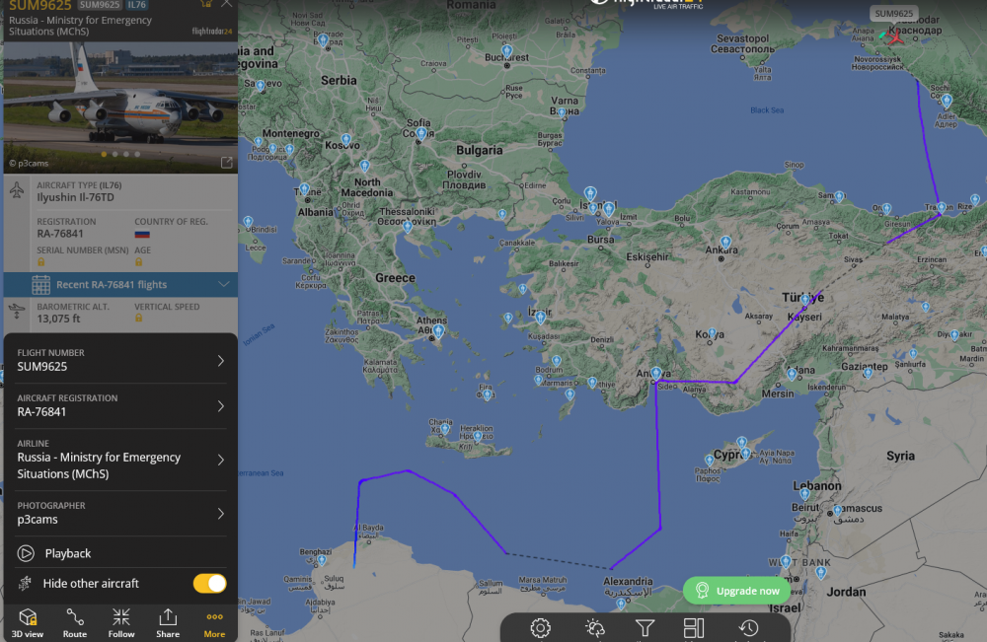The height and width of the screenshot is (642, 987).
Task: Open the More options menu
Action: [x=214, y=623]
